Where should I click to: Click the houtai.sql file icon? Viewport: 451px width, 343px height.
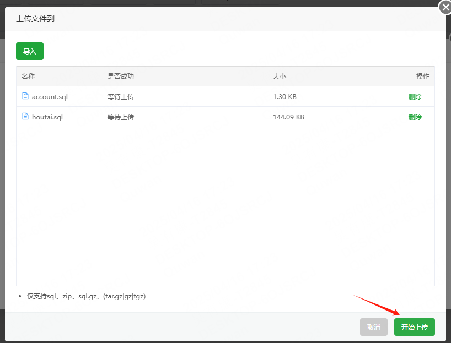coord(25,117)
